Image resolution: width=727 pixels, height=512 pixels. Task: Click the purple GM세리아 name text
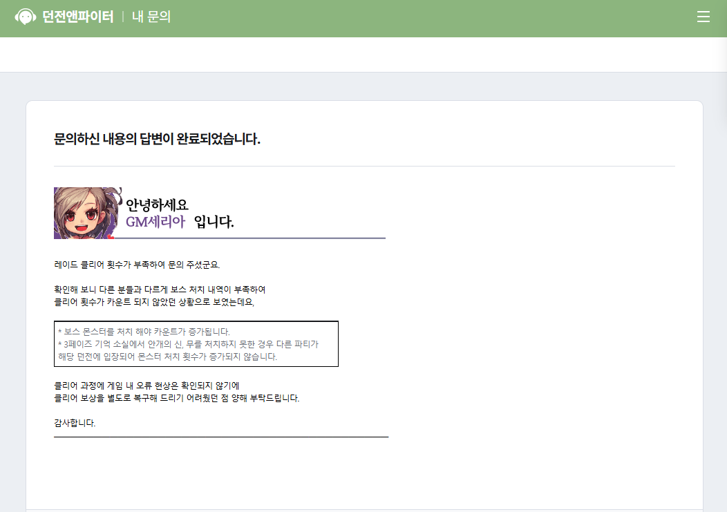[x=155, y=222]
